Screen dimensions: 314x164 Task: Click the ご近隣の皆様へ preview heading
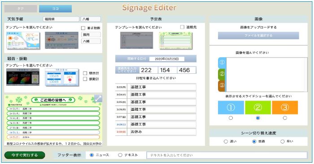(53, 100)
